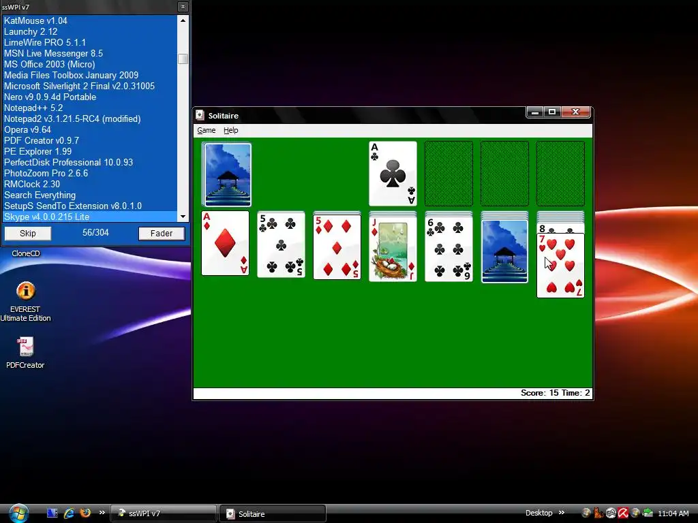Click the Five of Diamonds card
698x523 pixels.
pyautogui.click(x=337, y=247)
